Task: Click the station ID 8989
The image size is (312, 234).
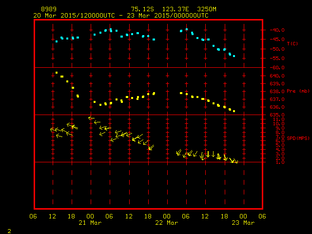Action: [x=49, y=9]
